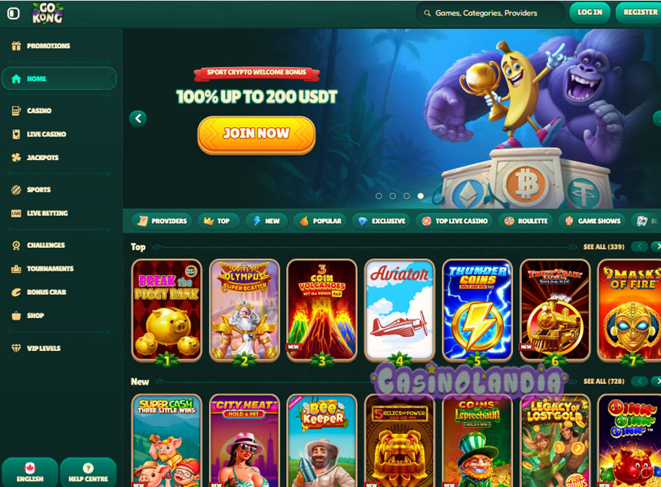
Task: Open Promotions via the gift icon
Action: pyautogui.click(x=16, y=46)
